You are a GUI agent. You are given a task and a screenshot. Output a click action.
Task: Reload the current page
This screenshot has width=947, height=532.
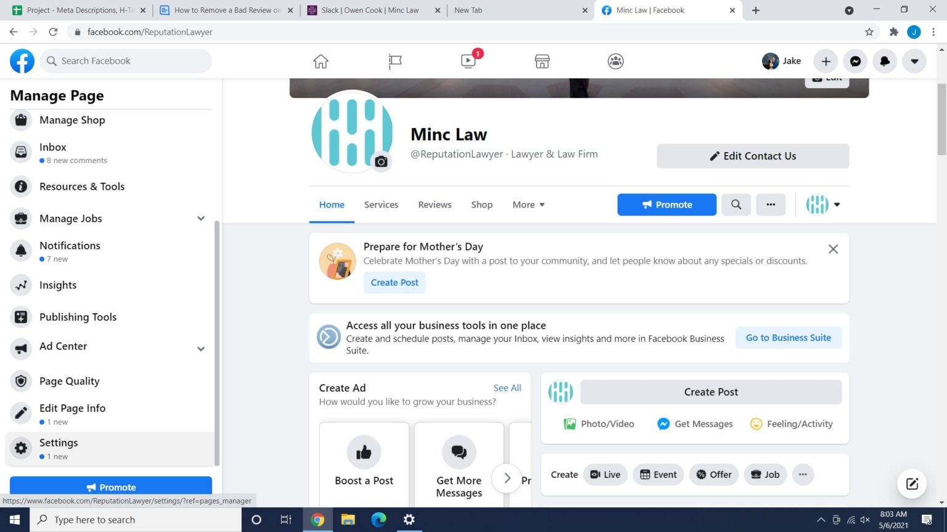click(53, 32)
